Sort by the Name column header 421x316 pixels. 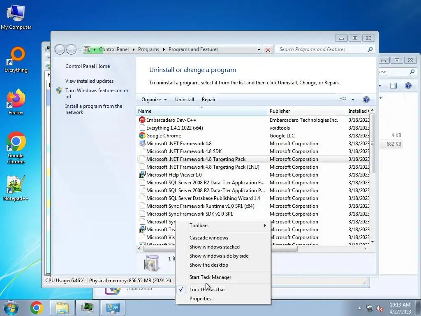[201, 111]
